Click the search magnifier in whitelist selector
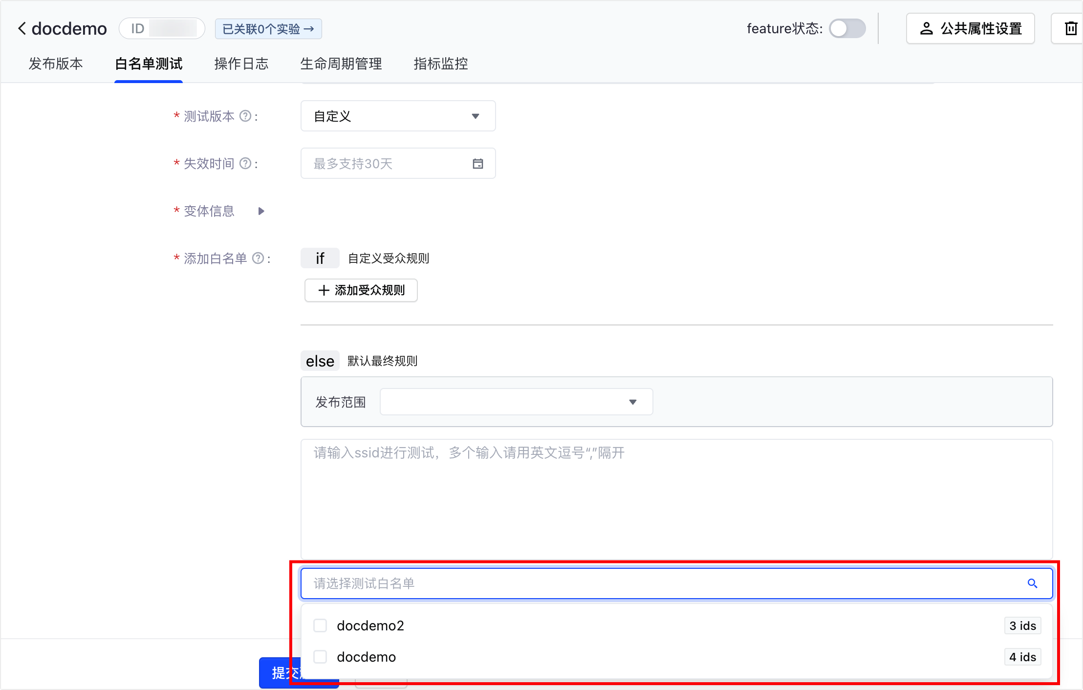Screen dimensions: 1083x690 click(x=1032, y=583)
